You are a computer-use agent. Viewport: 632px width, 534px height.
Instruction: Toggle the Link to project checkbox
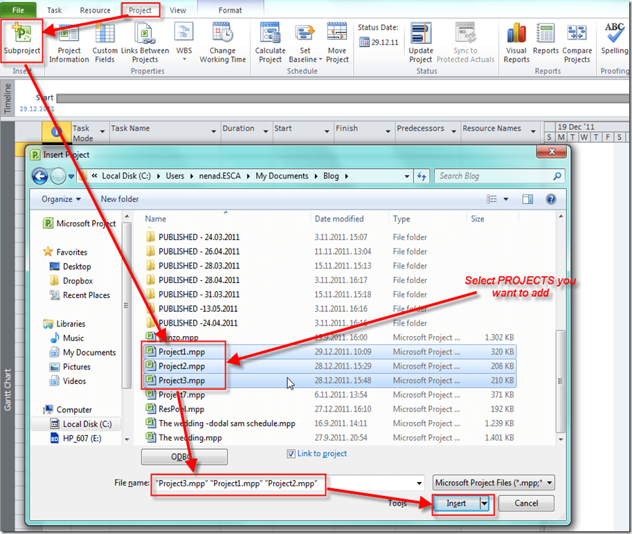[x=291, y=454]
